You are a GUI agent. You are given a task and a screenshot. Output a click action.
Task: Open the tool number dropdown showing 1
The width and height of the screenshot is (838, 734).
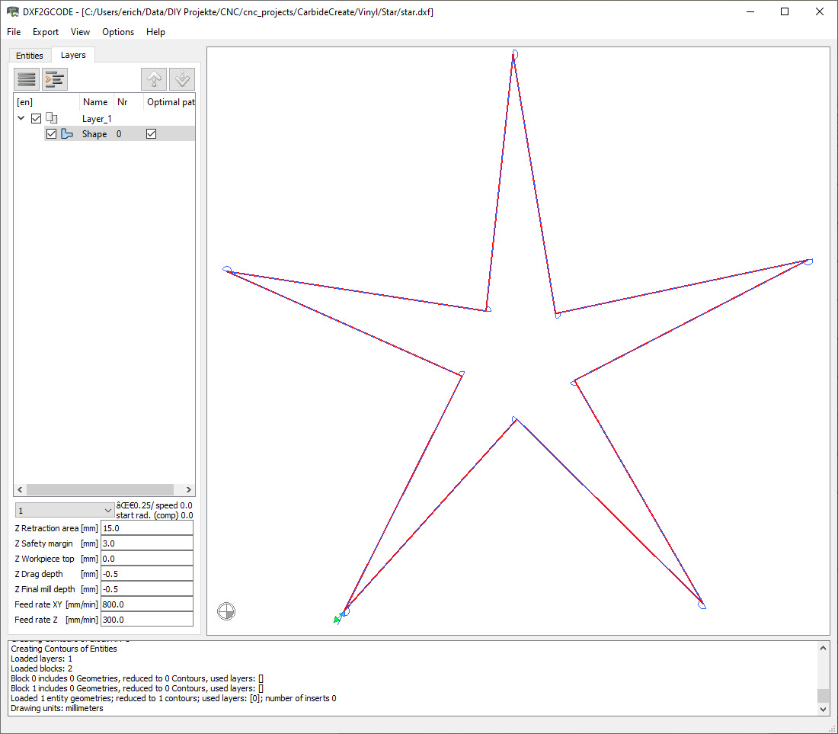(65, 510)
